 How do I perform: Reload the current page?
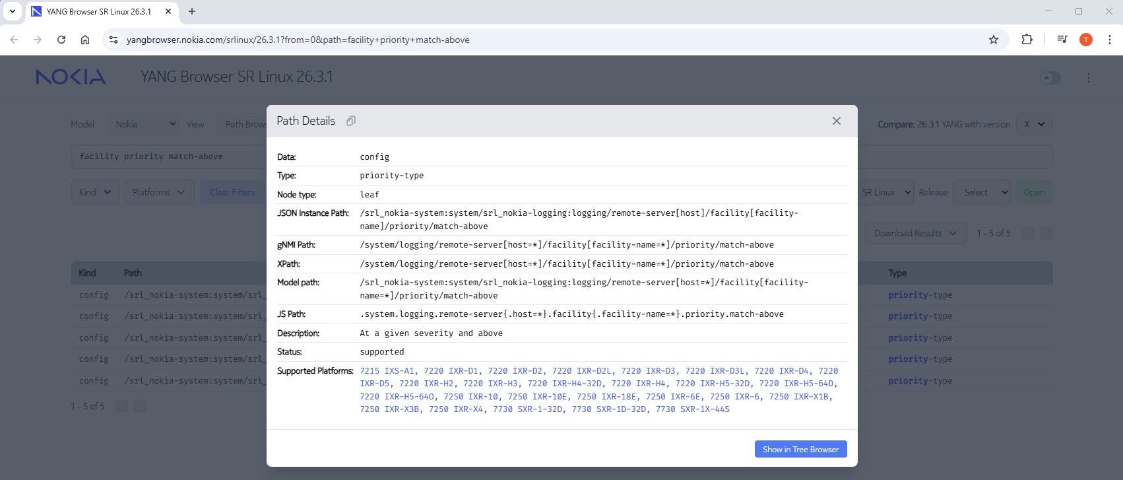click(61, 40)
